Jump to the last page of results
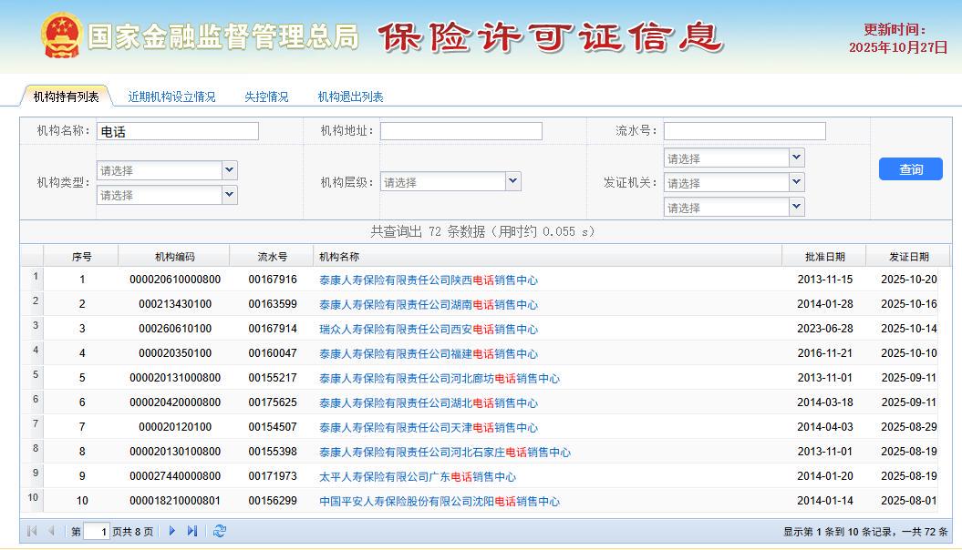Screen dimensions: 962x550 [192, 531]
